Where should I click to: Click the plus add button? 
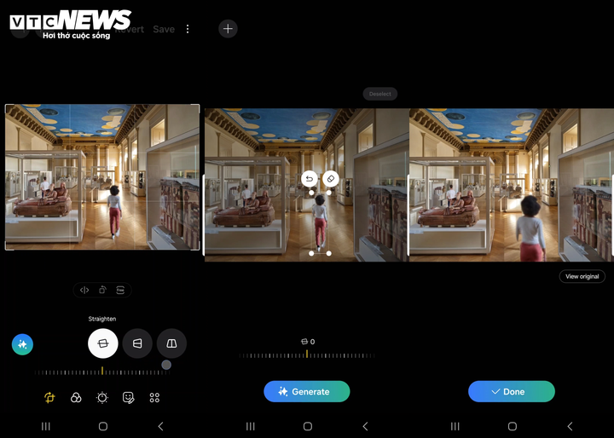(x=228, y=29)
